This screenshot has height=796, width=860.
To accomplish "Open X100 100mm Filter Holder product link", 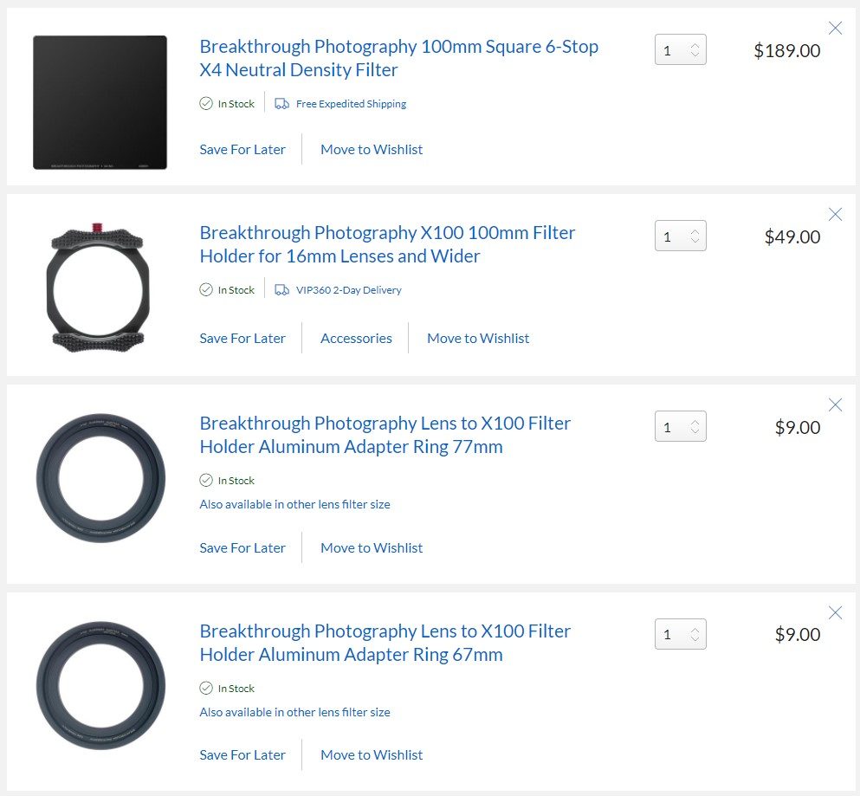I will pos(387,244).
